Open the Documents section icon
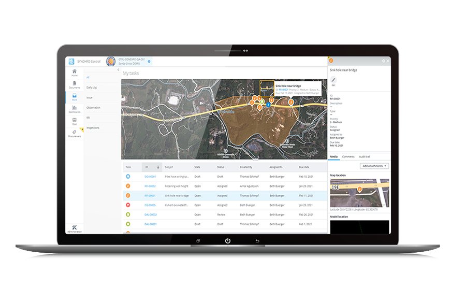The height and width of the screenshot is (303, 466). [75, 84]
